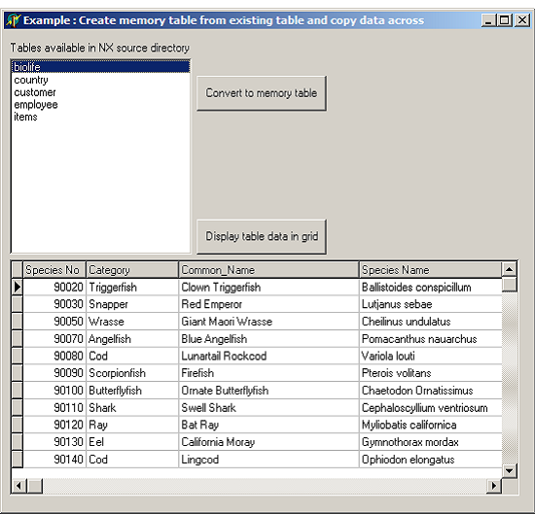Click the grid's vertical scrollbar down arrow
The width and height of the screenshot is (535, 514).
pyautogui.click(x=509, y=470)
